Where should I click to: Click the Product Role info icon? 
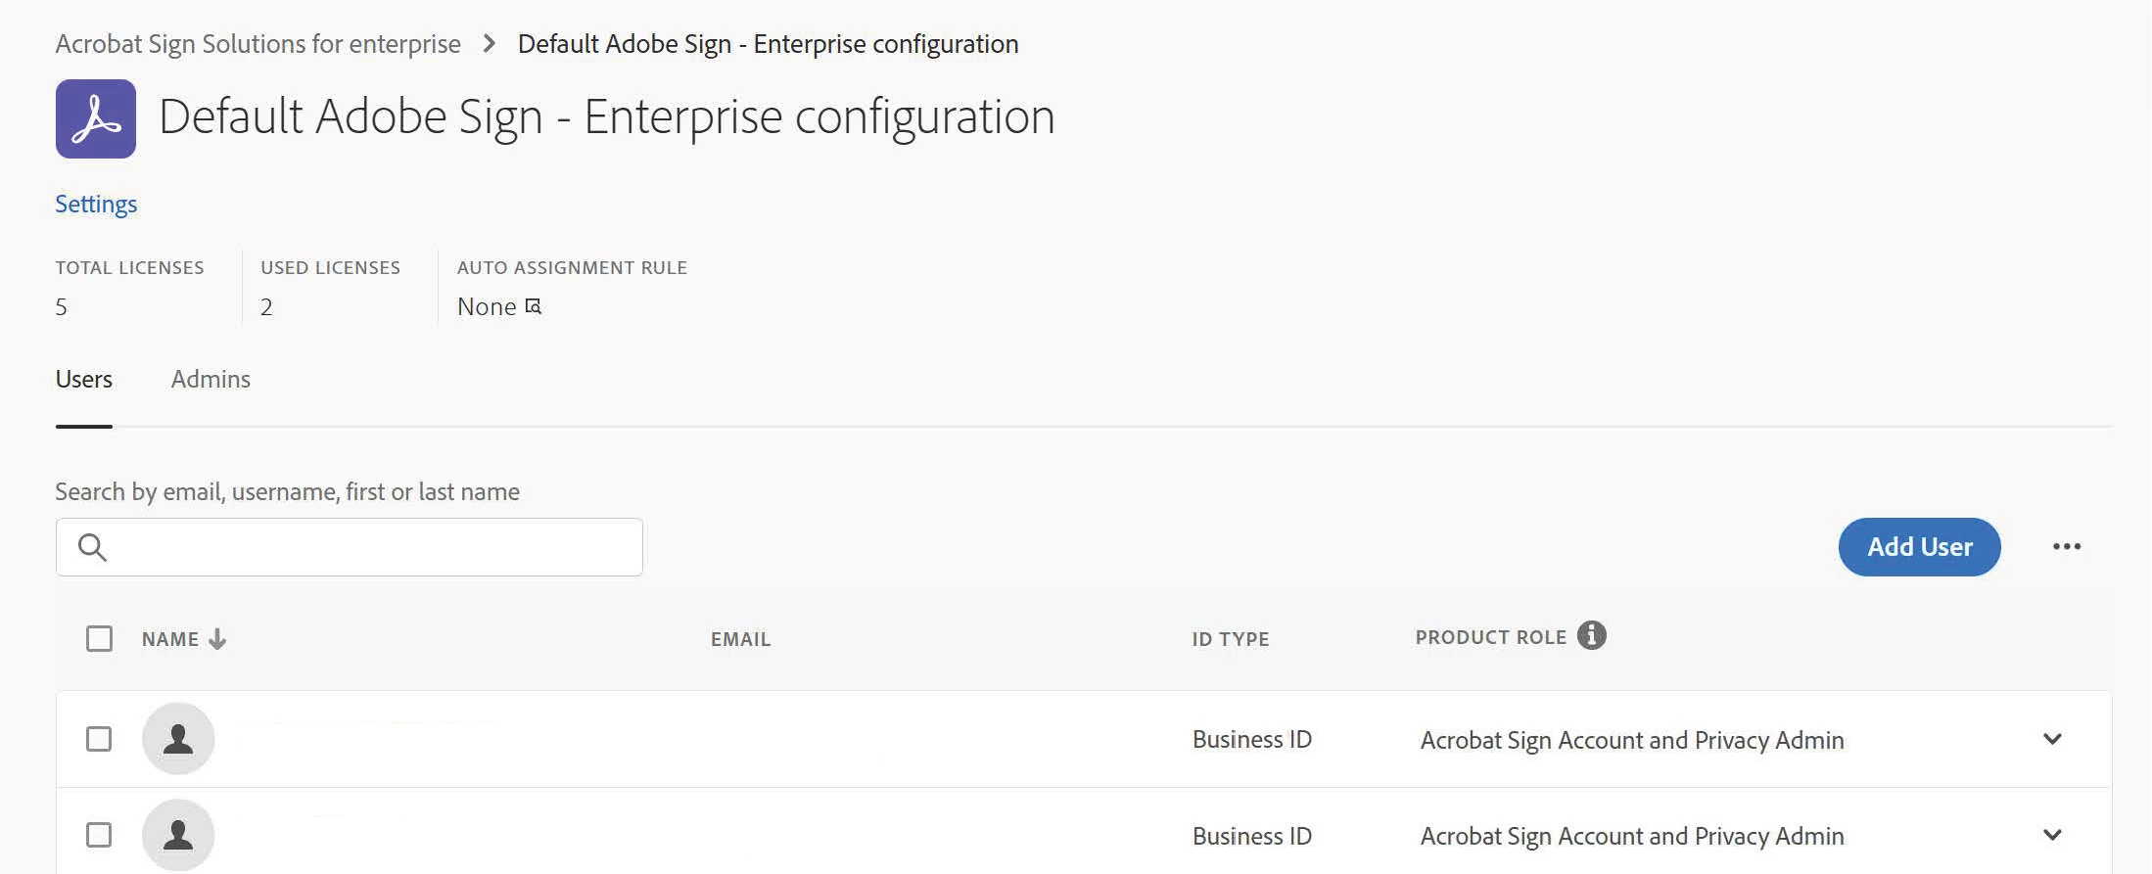click(x=1592, y=636)
